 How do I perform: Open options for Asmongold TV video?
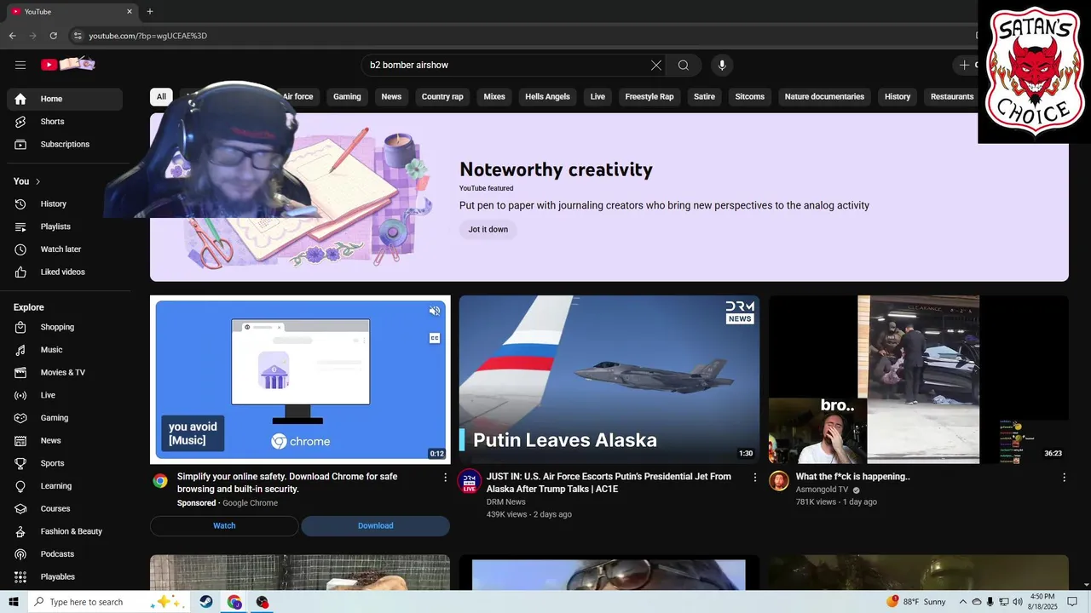pyautogui.click(x=1064, y=478)
